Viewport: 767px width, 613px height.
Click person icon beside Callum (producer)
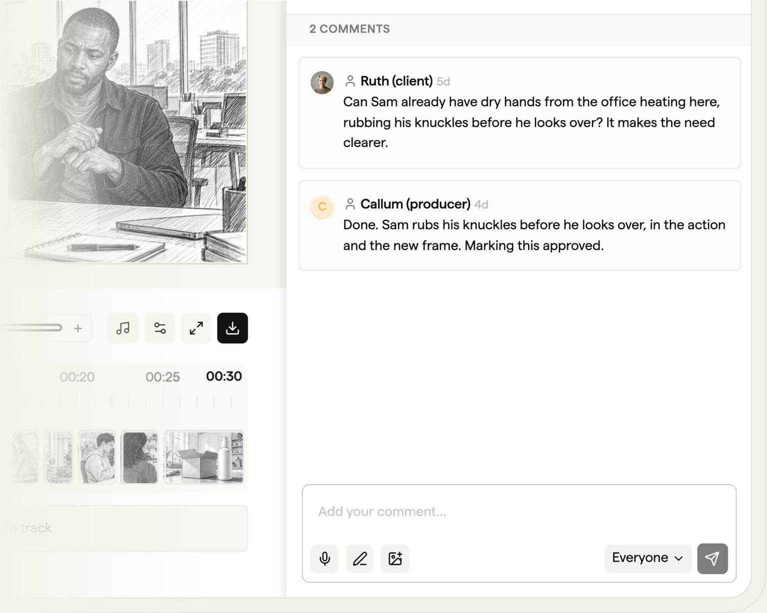click(x=350, y=204)
